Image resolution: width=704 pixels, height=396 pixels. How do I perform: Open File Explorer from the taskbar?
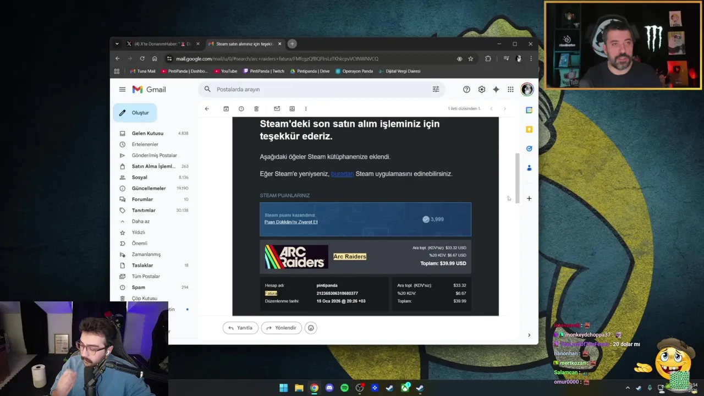click(299, 388)
